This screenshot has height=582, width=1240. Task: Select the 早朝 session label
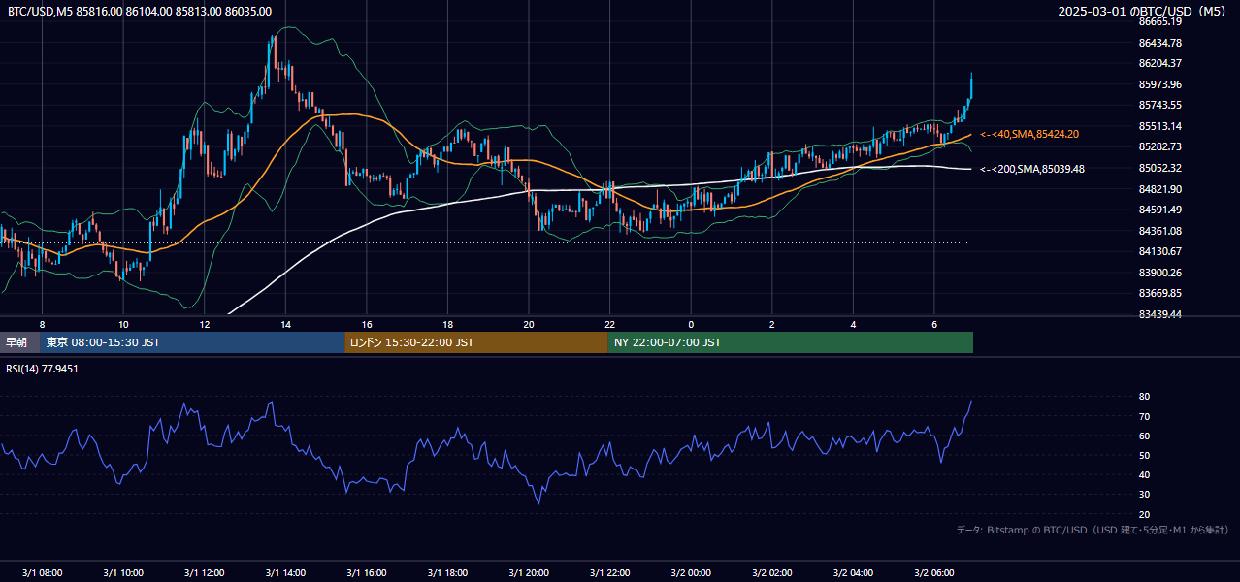click(17, 342)
